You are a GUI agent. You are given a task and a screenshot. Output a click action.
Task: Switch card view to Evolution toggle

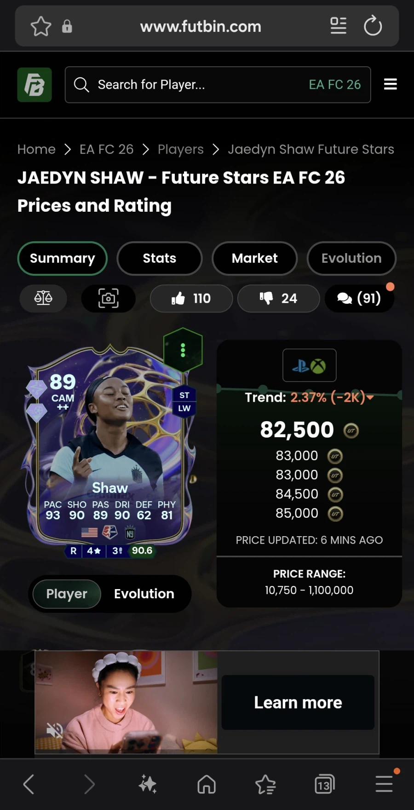(144, 594)
